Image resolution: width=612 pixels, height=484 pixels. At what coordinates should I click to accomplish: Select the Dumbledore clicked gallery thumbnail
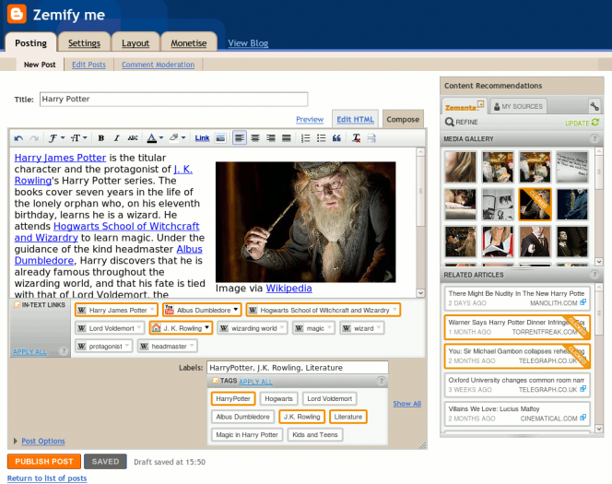pos(535,204)
